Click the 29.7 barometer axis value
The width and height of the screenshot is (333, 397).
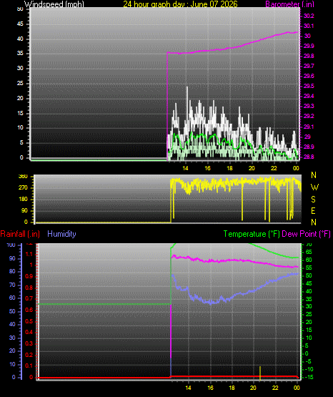point(309,66)
